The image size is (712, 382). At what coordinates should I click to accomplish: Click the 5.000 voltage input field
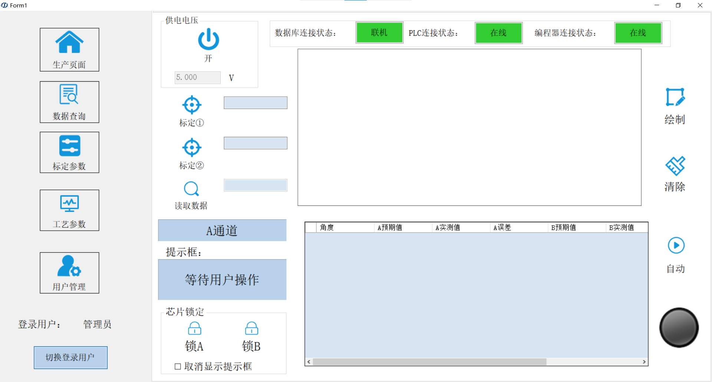(x=197, y=78)
